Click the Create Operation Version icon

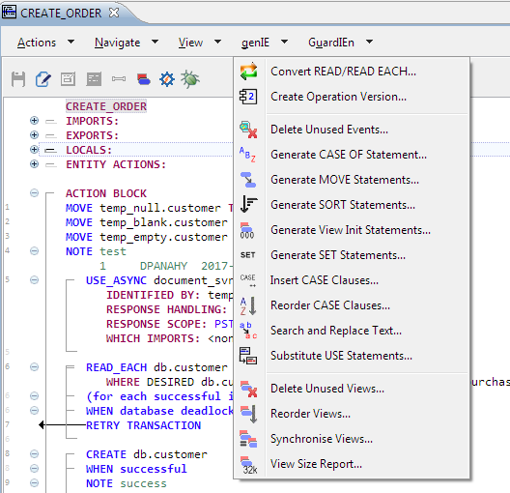(x=248, y=97)
